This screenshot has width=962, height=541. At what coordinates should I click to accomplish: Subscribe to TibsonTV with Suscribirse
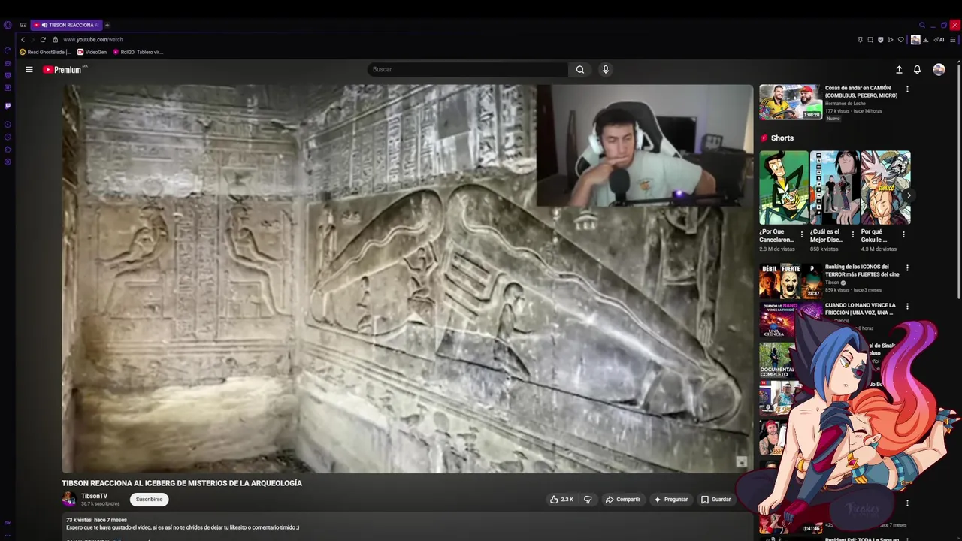click(149, 499)
